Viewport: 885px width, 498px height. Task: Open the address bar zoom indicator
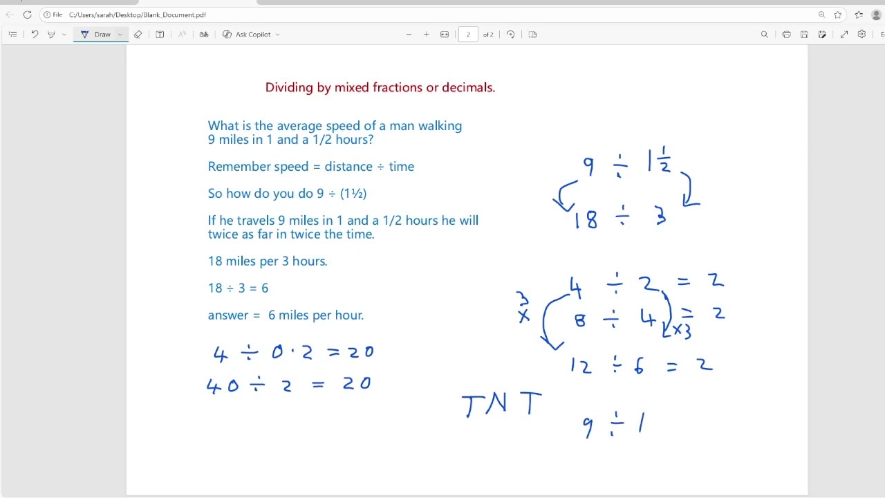point(822,15)
